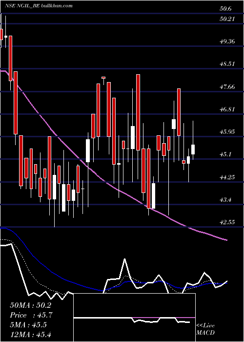
Task: Click the 45.1 price level label
Action: click(225, 154)
